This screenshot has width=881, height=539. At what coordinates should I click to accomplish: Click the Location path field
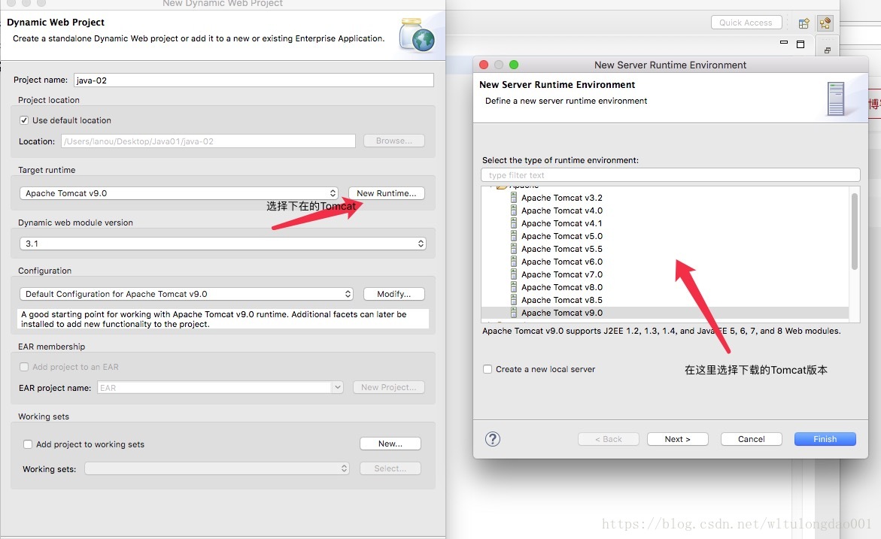(208, 141)
